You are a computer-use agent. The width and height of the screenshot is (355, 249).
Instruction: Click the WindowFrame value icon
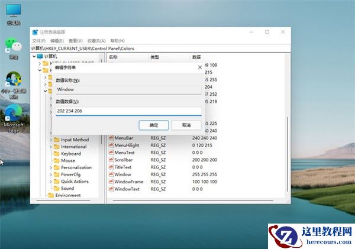coord(111,182)
